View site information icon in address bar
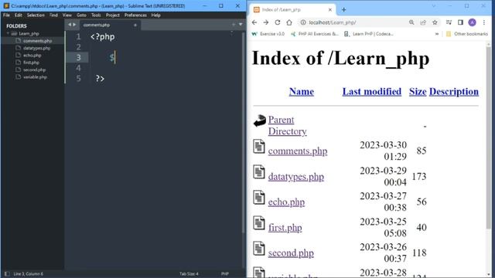This screenshot has width=495, height=278. tap(303, 22)
